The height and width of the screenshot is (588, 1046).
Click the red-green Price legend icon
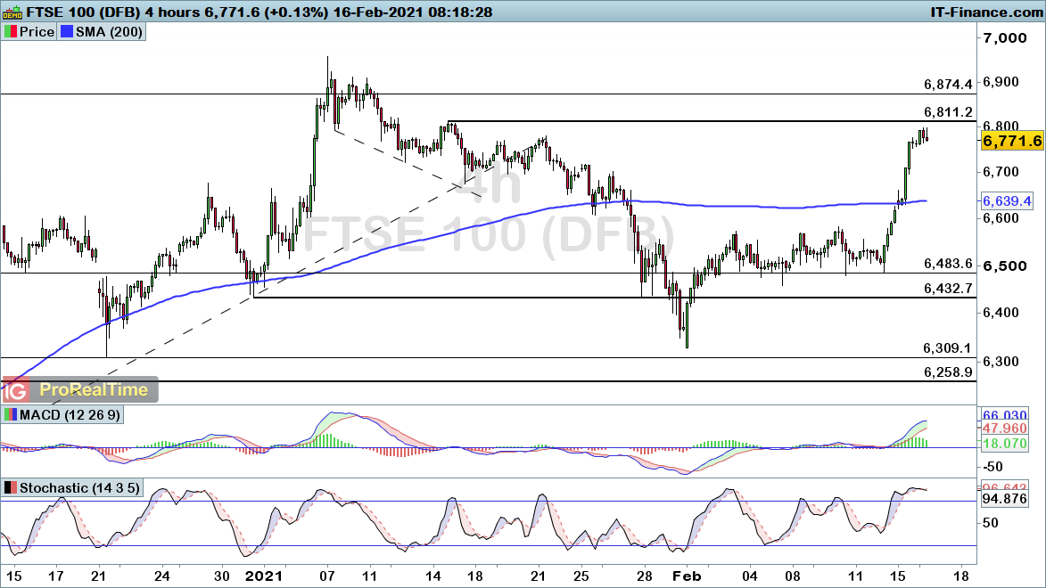[11, 31]
